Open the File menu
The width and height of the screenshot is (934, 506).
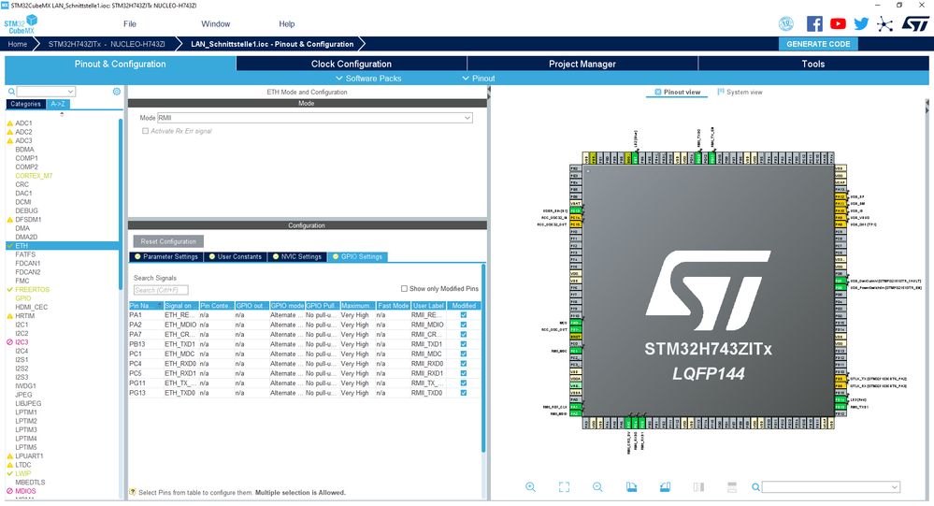click(130, 23)
